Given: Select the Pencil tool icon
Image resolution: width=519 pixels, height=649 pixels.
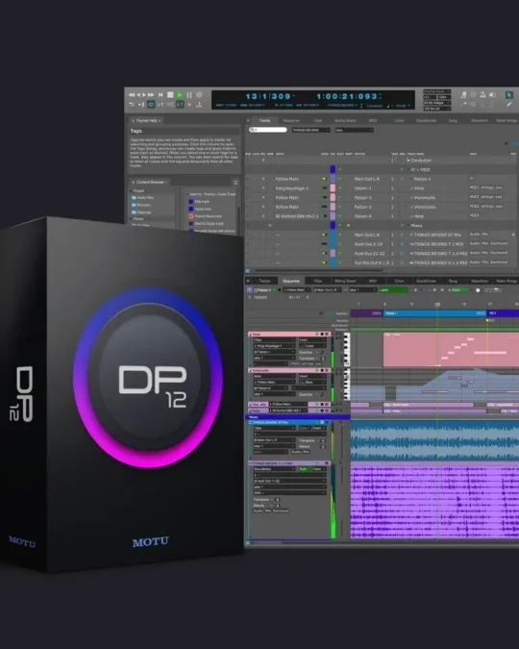Looking at the screenshot, I should (509, 104).
